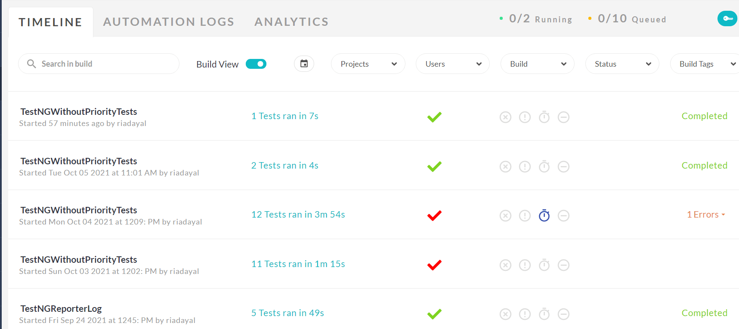Image resolution: width=739 pixels, height=329 pixels.
Task: Expand the 1 Errors dropdown
Action: click(x=706, y=215)
